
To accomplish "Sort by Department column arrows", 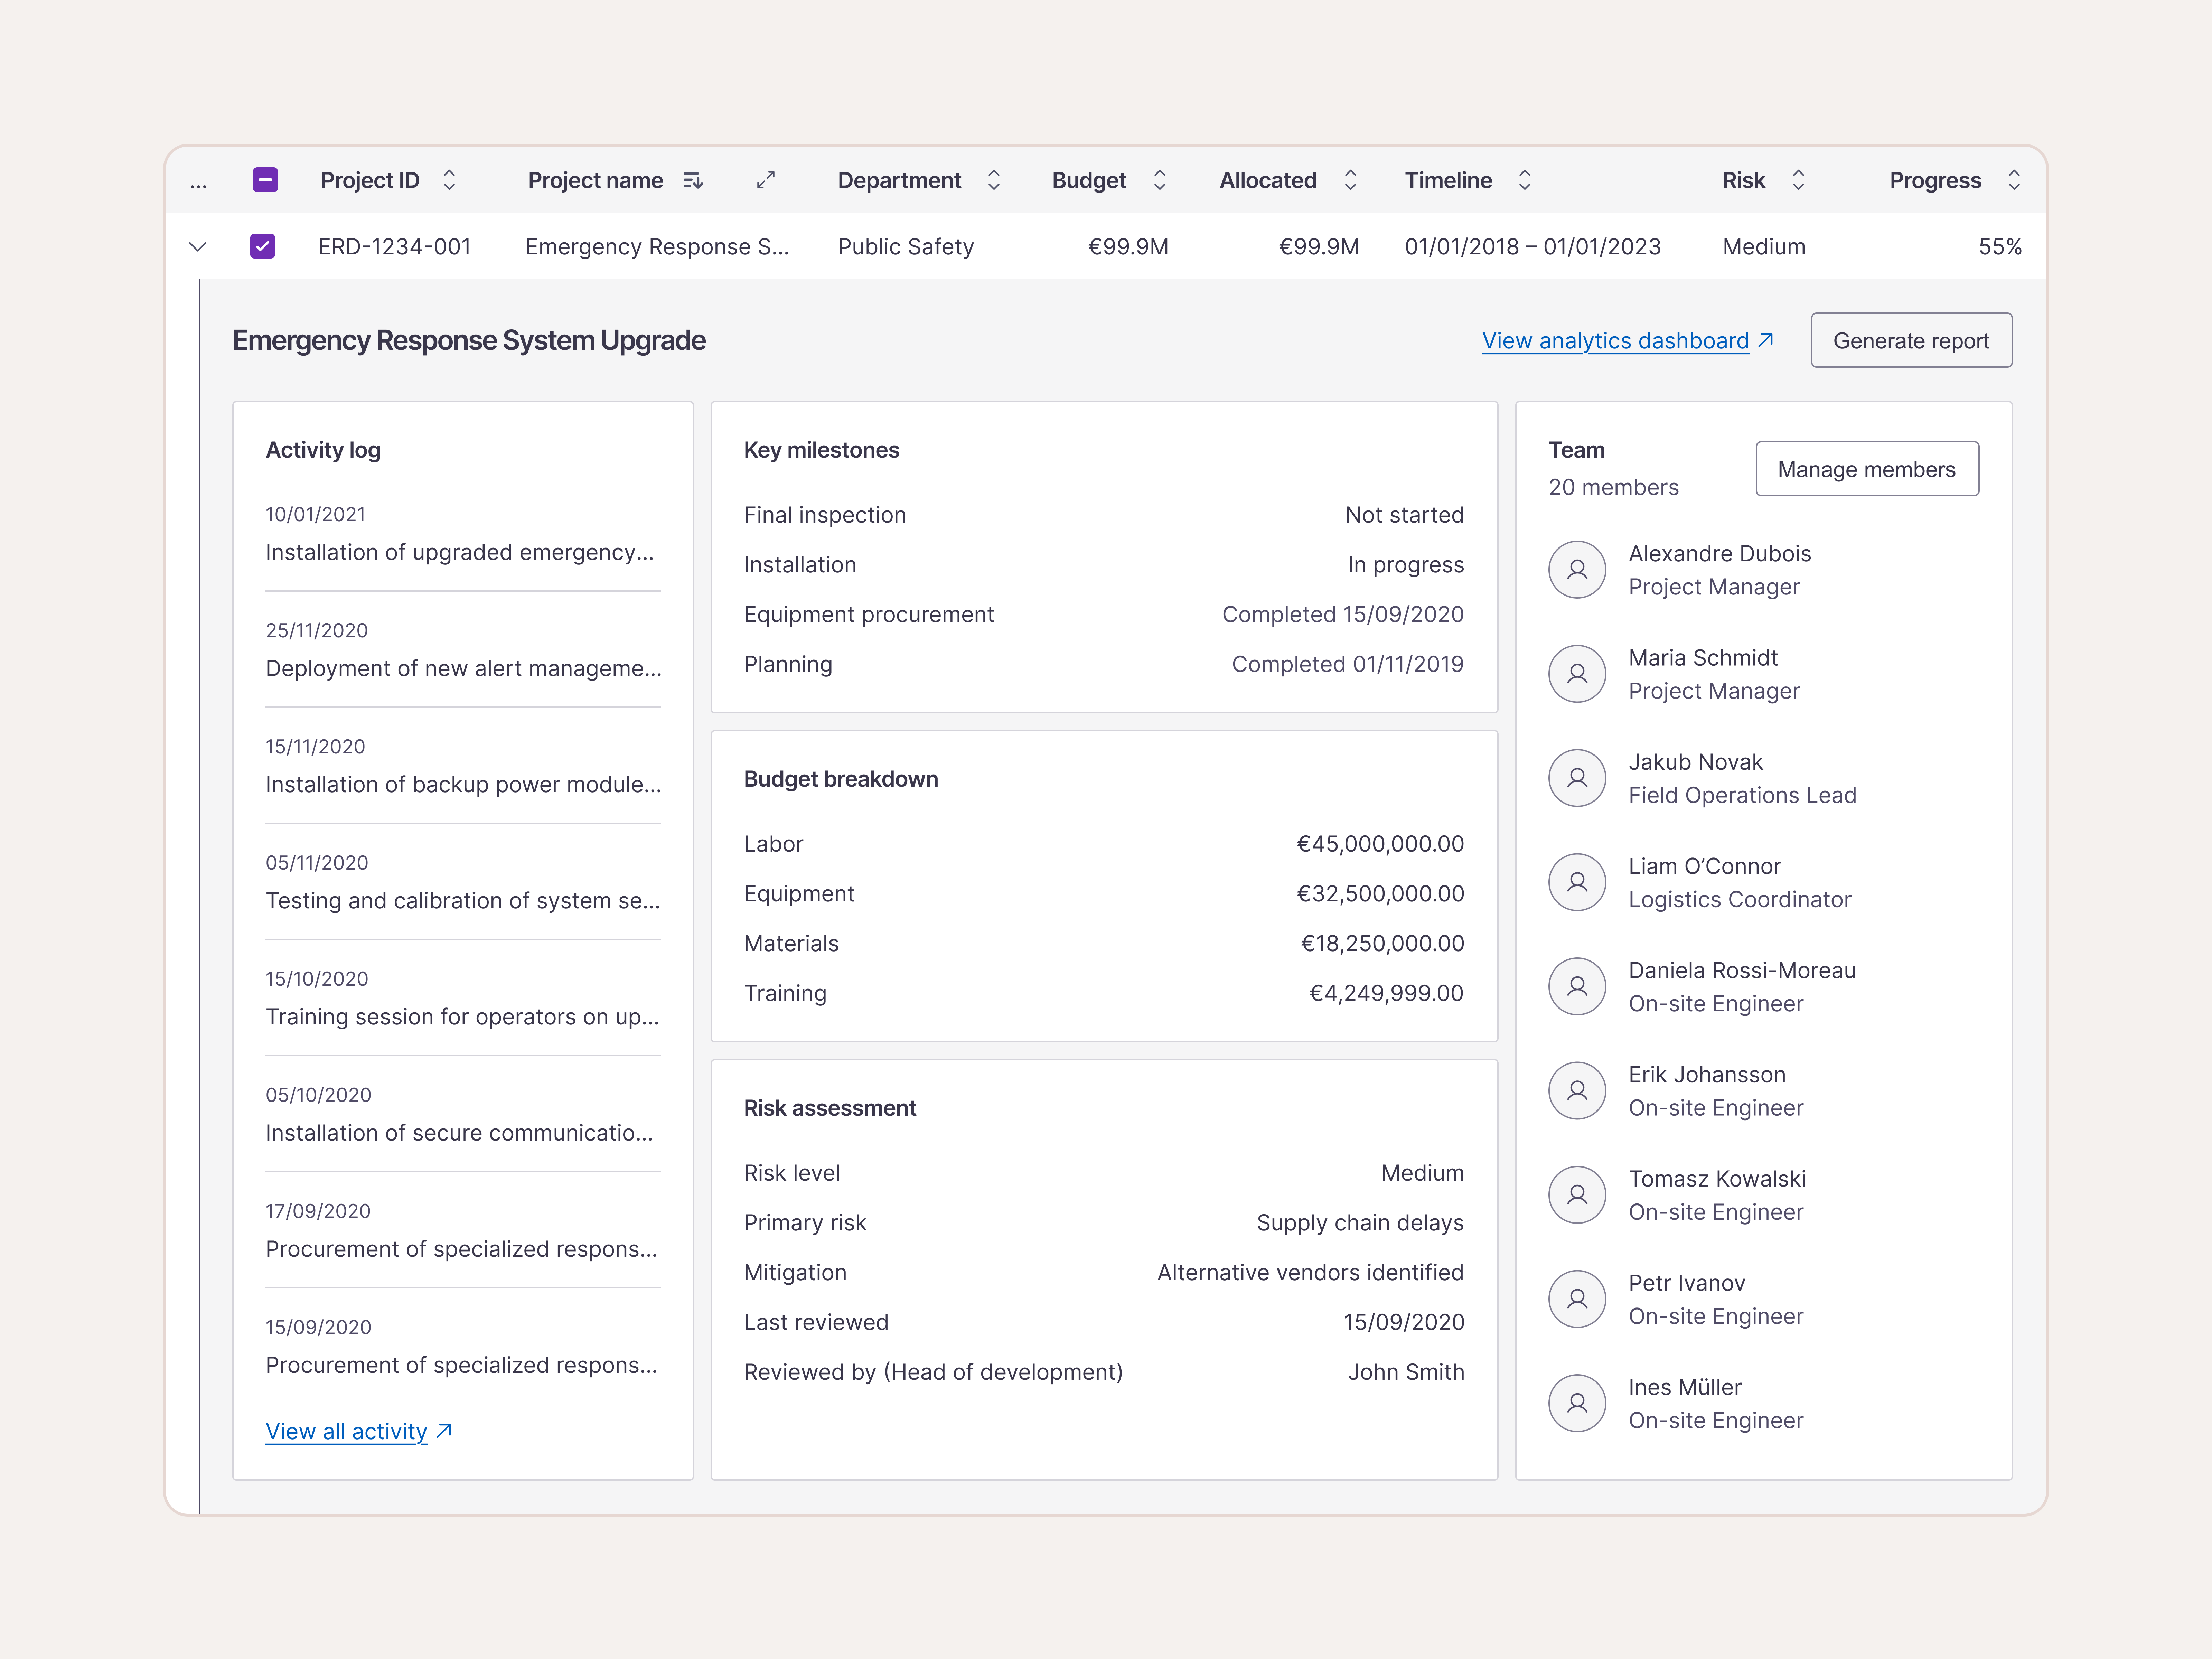I will click(x=994, y=180).
